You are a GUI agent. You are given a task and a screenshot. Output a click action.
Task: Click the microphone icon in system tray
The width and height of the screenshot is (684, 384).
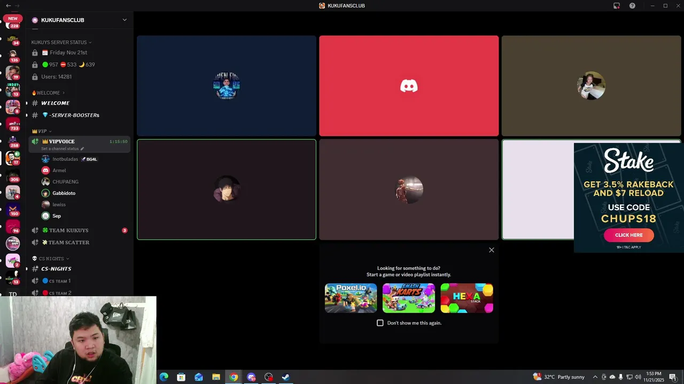coord(620,377)
